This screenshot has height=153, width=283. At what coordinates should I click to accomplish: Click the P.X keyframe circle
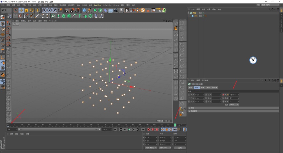pyautogui.click(x=189, y=95)
